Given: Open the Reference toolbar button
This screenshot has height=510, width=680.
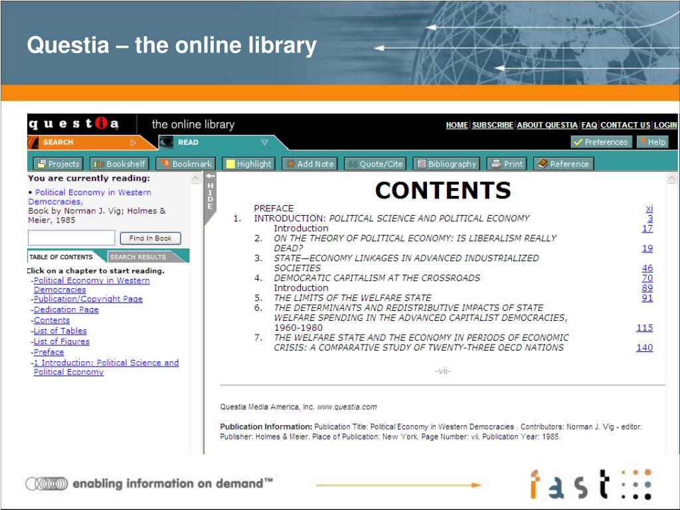Looking at the screenshot, I should point(563,164).
